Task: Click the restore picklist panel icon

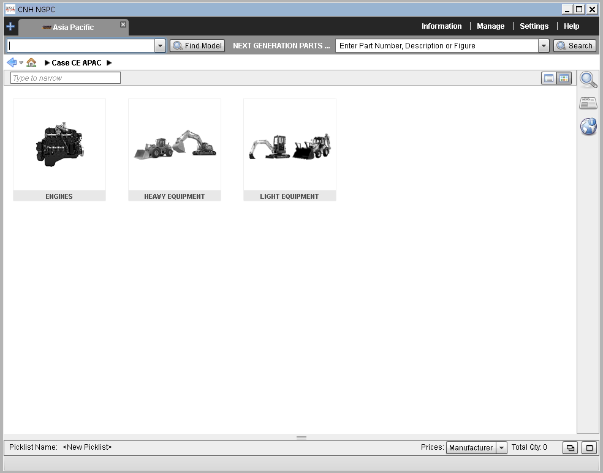Action: [571, 448]
